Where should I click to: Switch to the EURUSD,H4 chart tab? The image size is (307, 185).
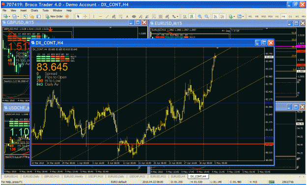pyautogui.click(x=178, y=177)
